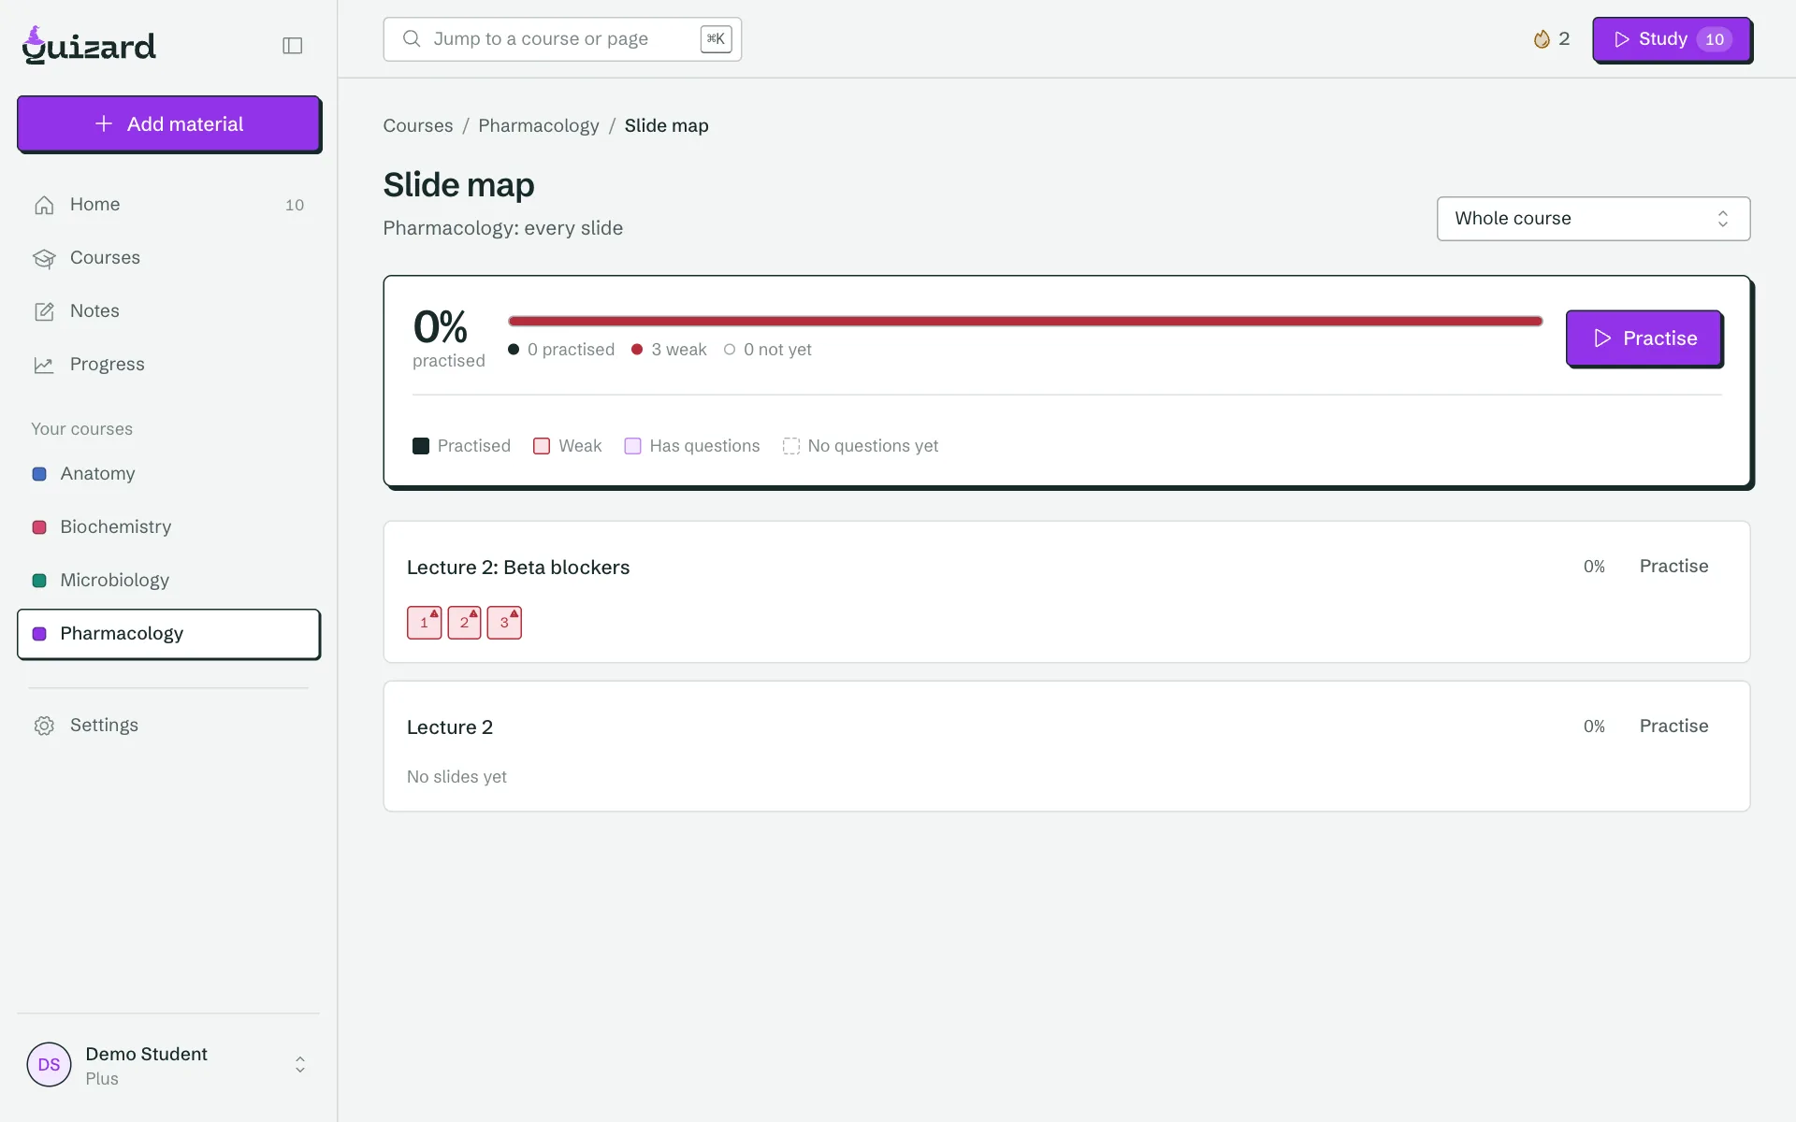This screenshot has width=1796, height=1122.
Task: Click the purple Practise button
Action: tap(1644, 338)
